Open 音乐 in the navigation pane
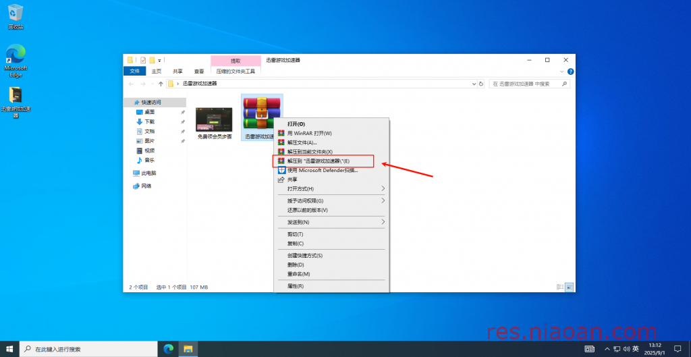 coord(149,161)
